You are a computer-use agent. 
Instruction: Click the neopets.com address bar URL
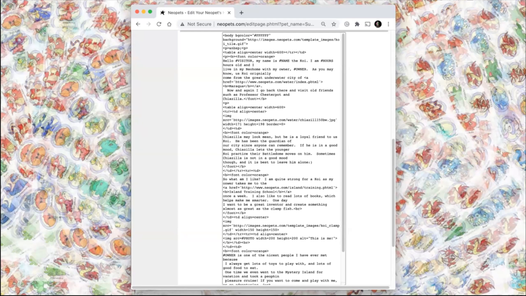(x=266, y=24)
